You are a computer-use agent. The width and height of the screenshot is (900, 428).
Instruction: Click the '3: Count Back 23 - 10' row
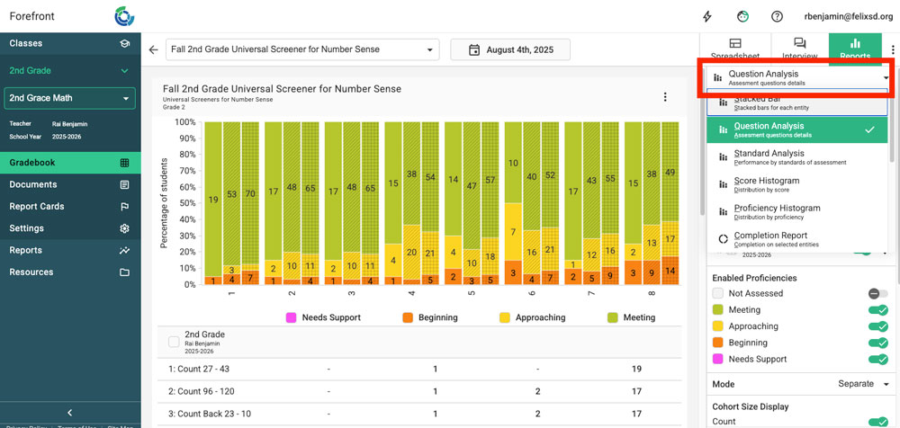(x=419, y=414)
